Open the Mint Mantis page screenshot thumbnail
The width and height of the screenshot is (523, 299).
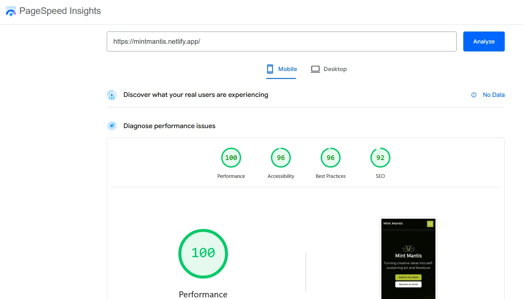[x=408, y=258]
